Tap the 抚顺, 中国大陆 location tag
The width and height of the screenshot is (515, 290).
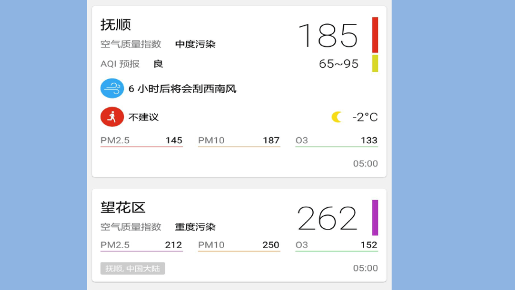click(x=133, y=268)
